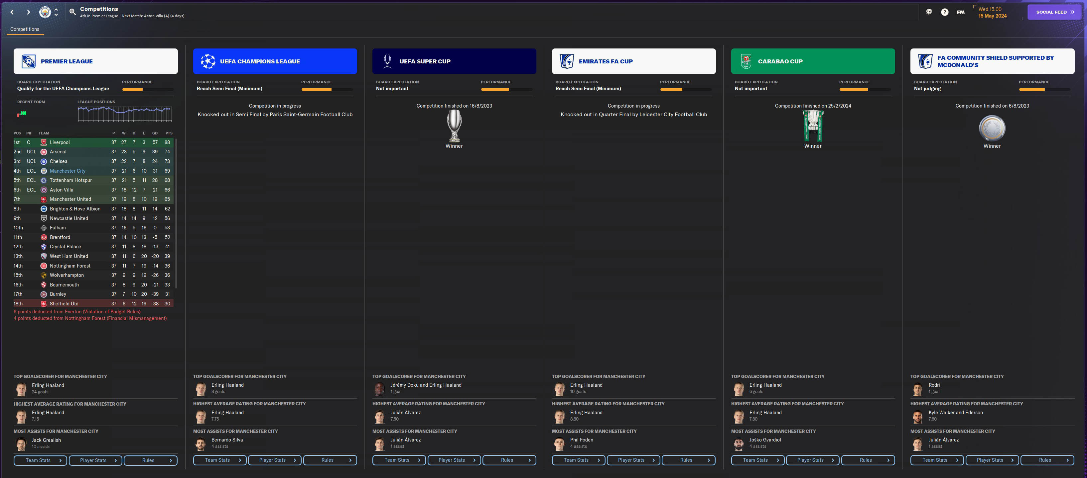Click the FA Community Shield logo icon

(925, 61)
